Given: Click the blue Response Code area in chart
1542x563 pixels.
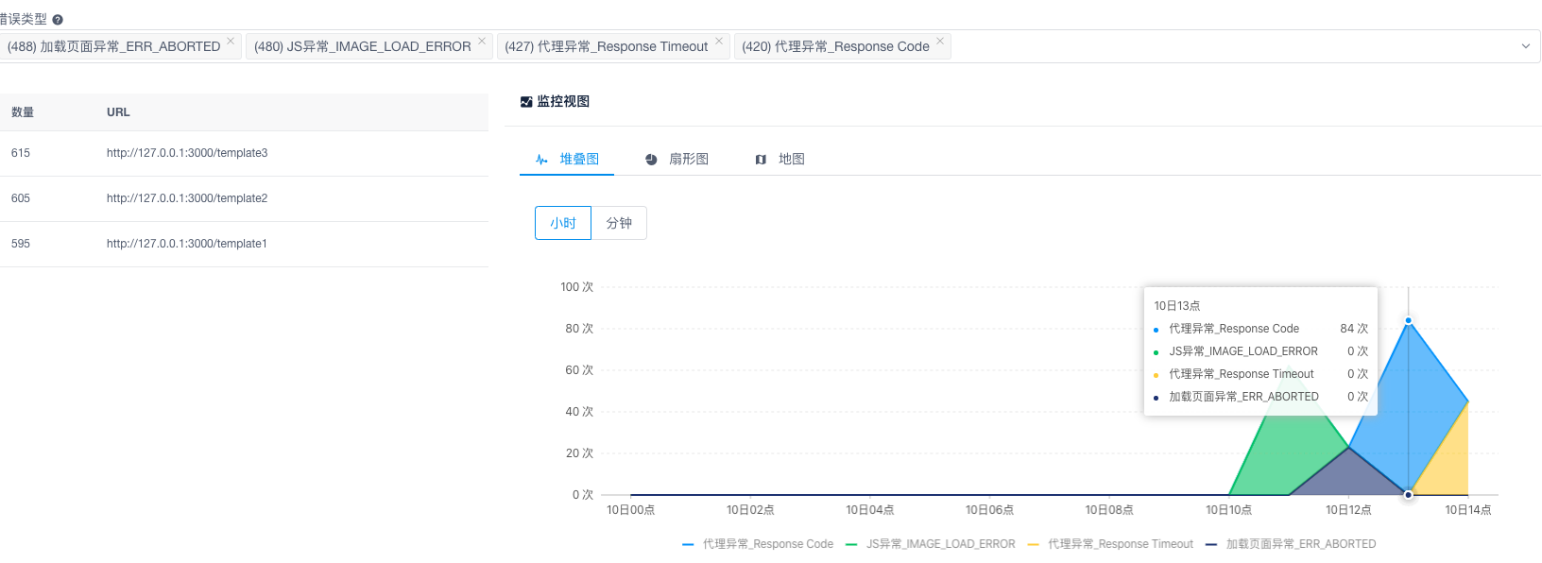Looking at the screenshot, I should click(1408, 406).
